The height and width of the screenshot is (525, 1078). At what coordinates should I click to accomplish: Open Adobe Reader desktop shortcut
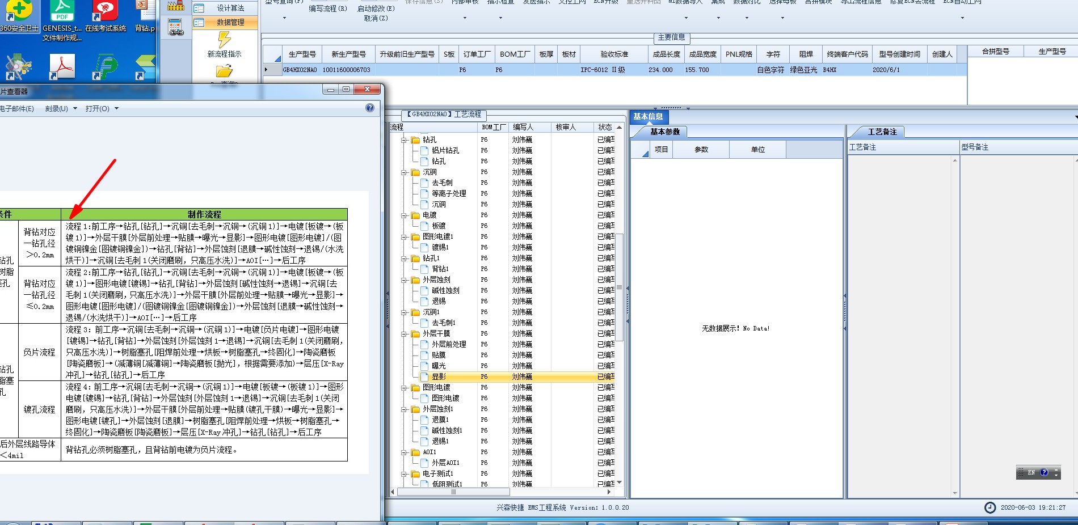tap(62, 67)
